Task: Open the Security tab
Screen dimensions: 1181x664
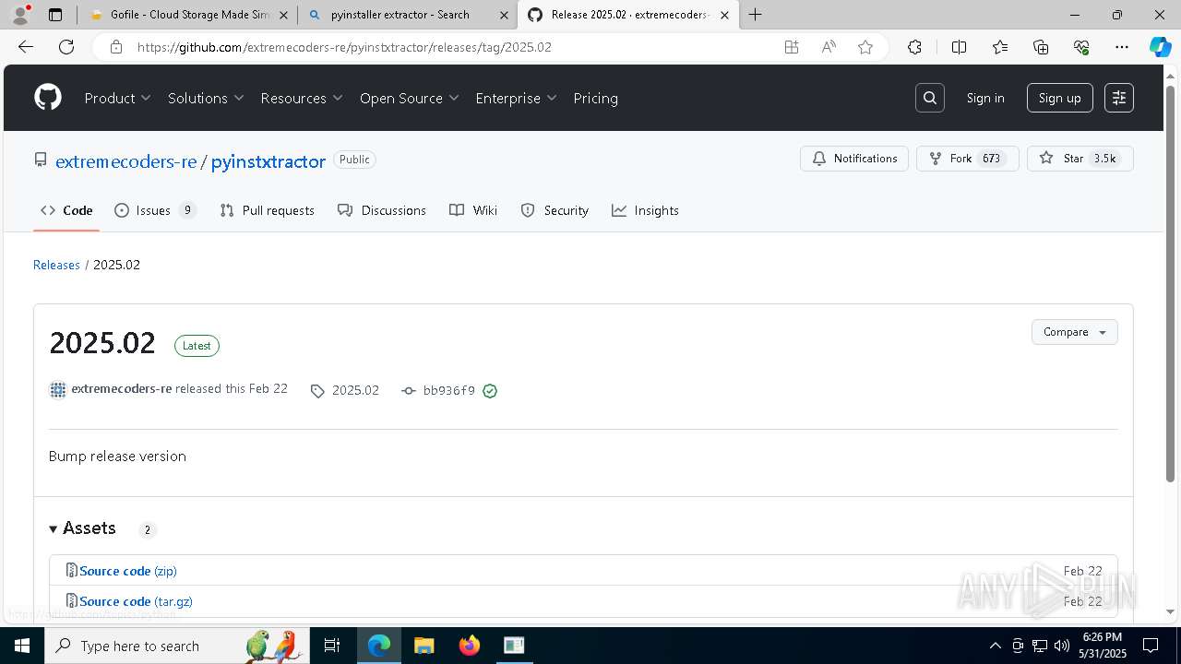Action: (555, 210)
